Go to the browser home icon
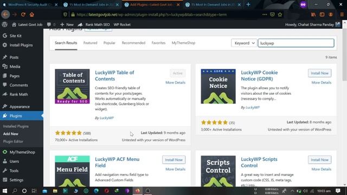The width and height of the screenshot is (347, 195). [32, 15]
